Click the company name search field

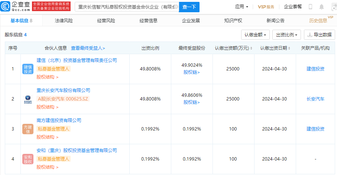point(126,7)
